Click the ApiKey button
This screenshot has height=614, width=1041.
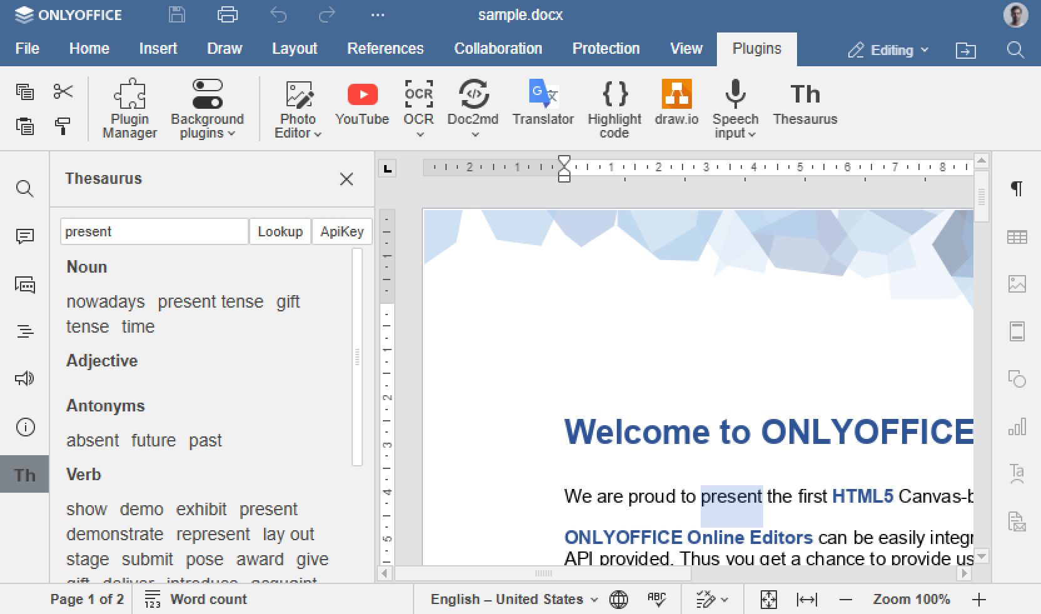(x=342, y=231)
